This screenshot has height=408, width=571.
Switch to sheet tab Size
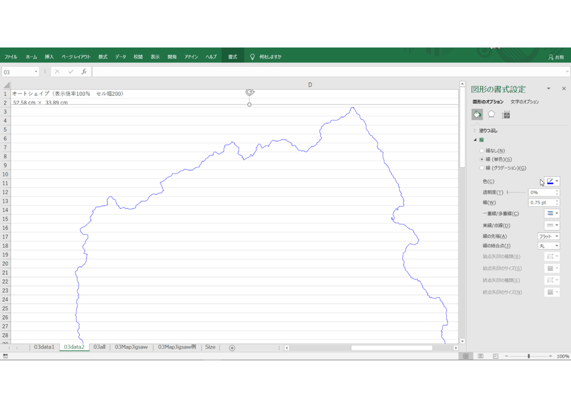pyautogui.click(x=210, y=347)
